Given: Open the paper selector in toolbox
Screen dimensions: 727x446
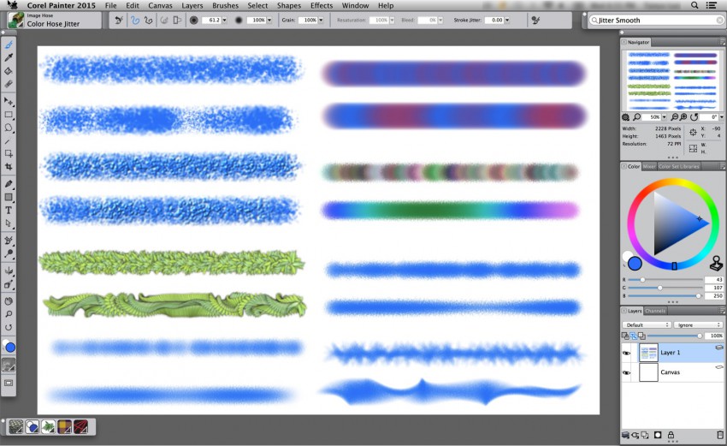Looking at the screenshot, I should tap(9, 366).
